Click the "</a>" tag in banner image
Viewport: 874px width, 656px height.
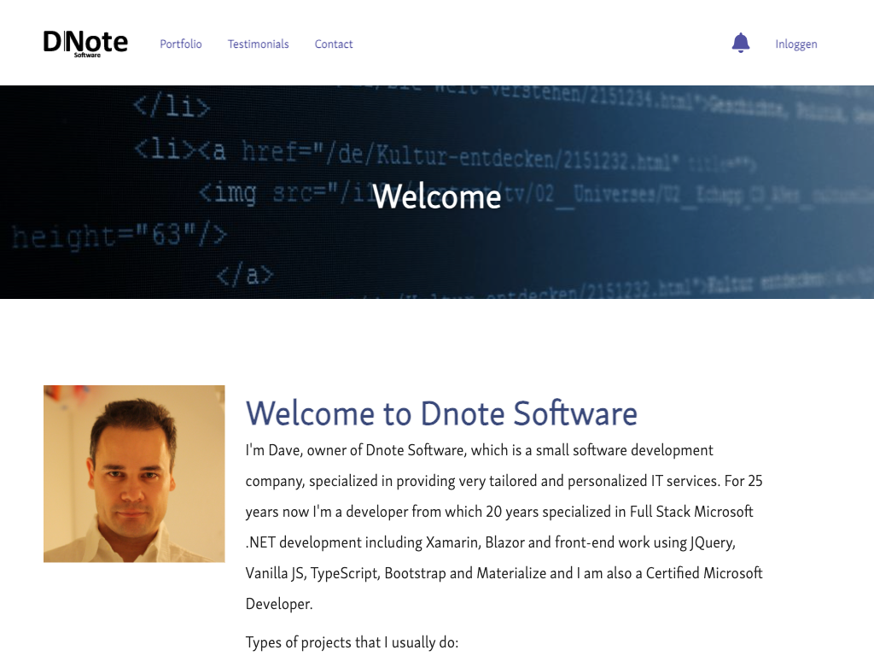[x=245, y=275]
